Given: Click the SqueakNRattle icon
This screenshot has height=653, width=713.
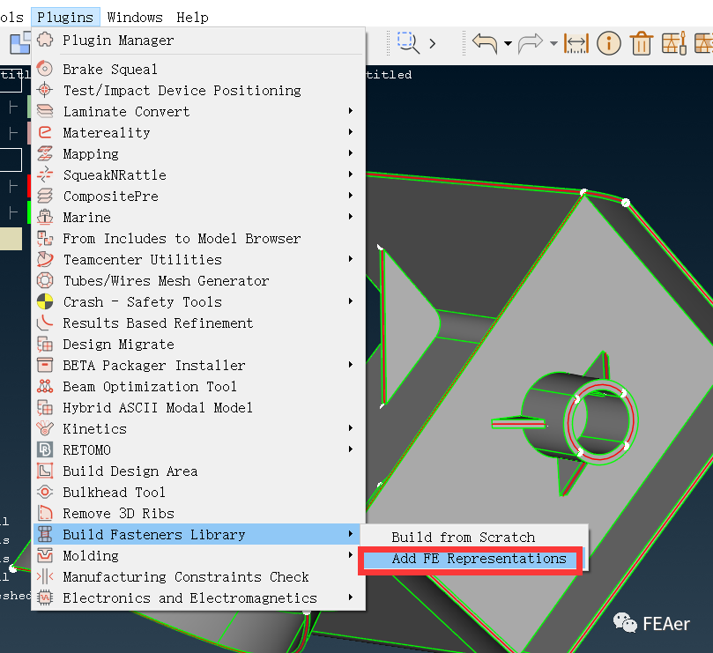Looking at the screenshot, I should click(x=45, y=174).
